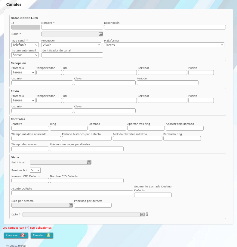Focus the Llamada control field
Viewport: 237px width, 247px height.
click(x=107, y=128)
